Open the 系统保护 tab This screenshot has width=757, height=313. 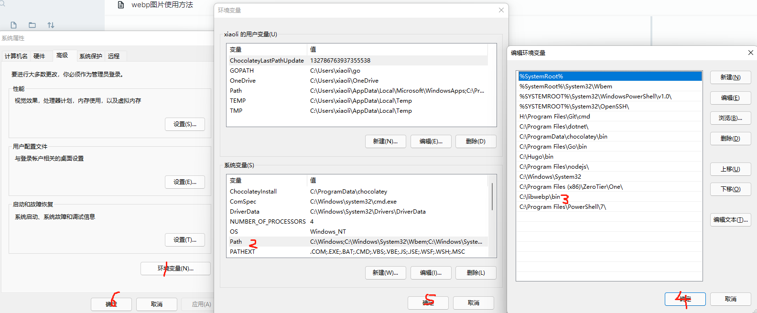click(90, 56)
